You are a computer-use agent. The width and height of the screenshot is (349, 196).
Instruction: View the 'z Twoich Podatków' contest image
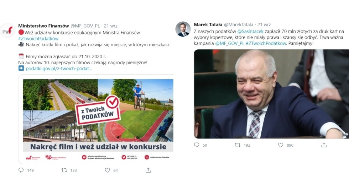(98, 119)
